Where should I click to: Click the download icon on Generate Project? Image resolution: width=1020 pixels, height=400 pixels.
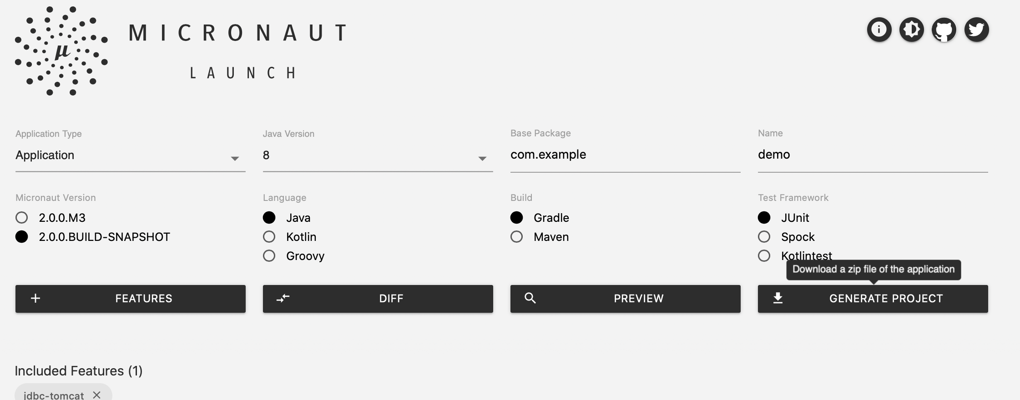pos(778,299)
